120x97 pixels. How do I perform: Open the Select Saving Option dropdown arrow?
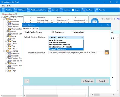coord(82,37)
